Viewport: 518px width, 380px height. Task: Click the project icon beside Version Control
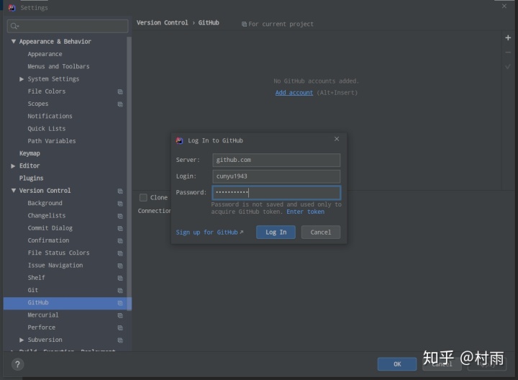120,191
